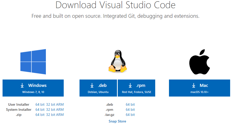Download VS Code using the Windows button

(x=33, y=88)
